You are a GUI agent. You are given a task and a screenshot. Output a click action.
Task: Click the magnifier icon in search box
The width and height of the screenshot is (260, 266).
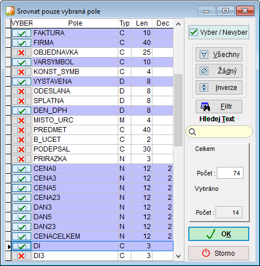pos(192,132)
